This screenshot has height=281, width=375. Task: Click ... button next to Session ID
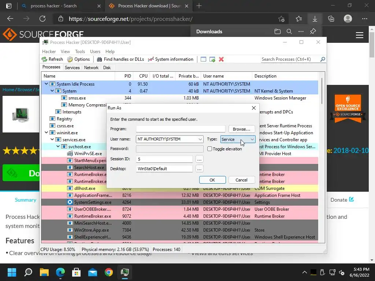tap(199, 159)
